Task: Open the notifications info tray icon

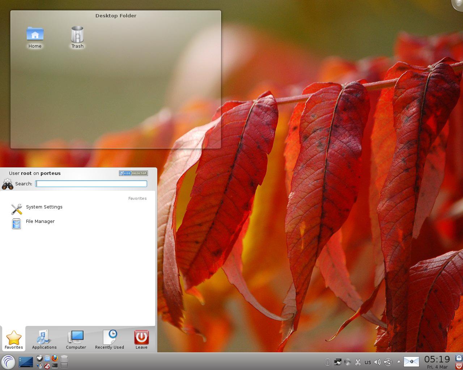Action: point(327,362)
